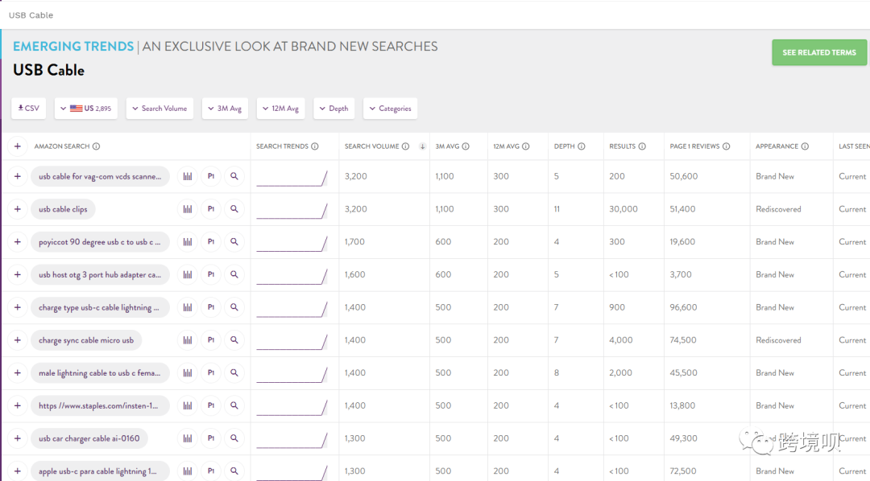Show info for Depth column
This screenshot has height=481, width=870.
581,146
